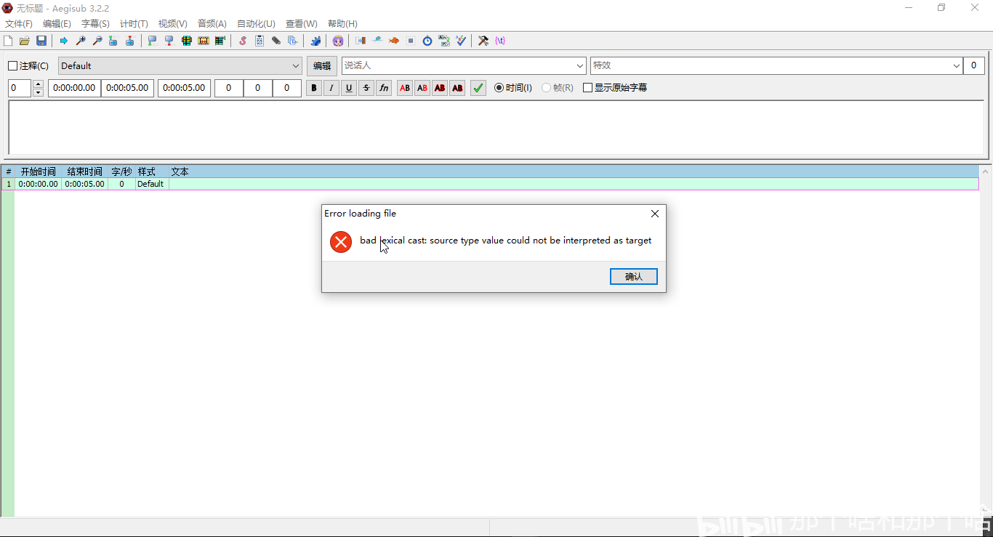Open Timing Post-Processor clock icon
This screenshot has height=537, width=993.
click(427, 41)
